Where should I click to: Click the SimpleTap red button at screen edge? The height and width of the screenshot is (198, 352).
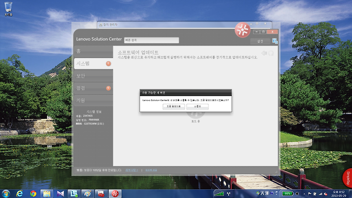[x=348, y=178]
